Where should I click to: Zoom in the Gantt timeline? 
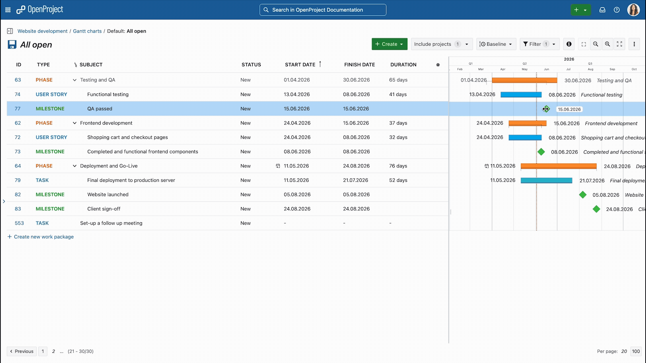point(607,44)
